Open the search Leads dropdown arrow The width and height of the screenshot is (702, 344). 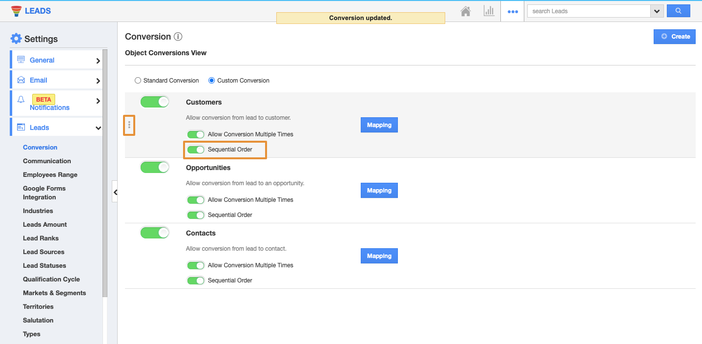click(x=657, y=11)
